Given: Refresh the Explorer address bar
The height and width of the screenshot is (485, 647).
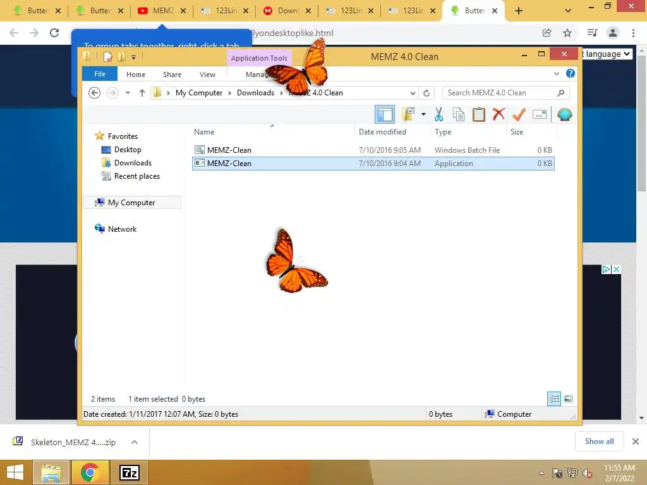Looking at the screenshot, I should point(426,93).
